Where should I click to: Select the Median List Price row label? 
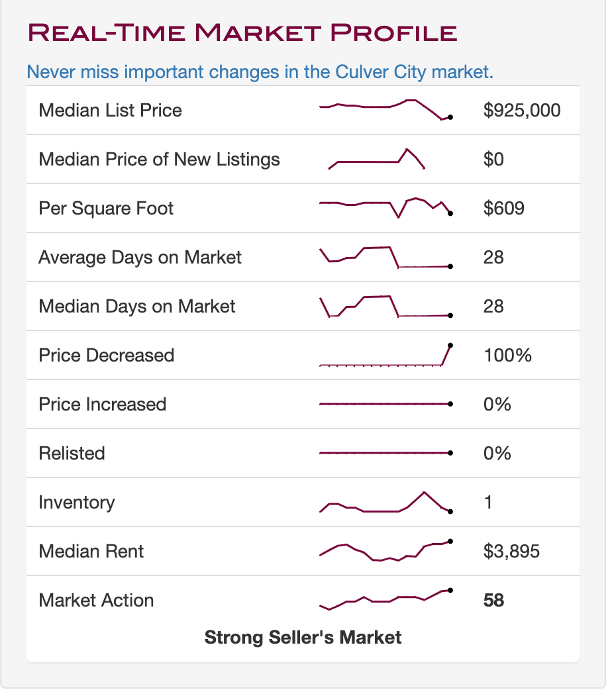pos(110,110)
